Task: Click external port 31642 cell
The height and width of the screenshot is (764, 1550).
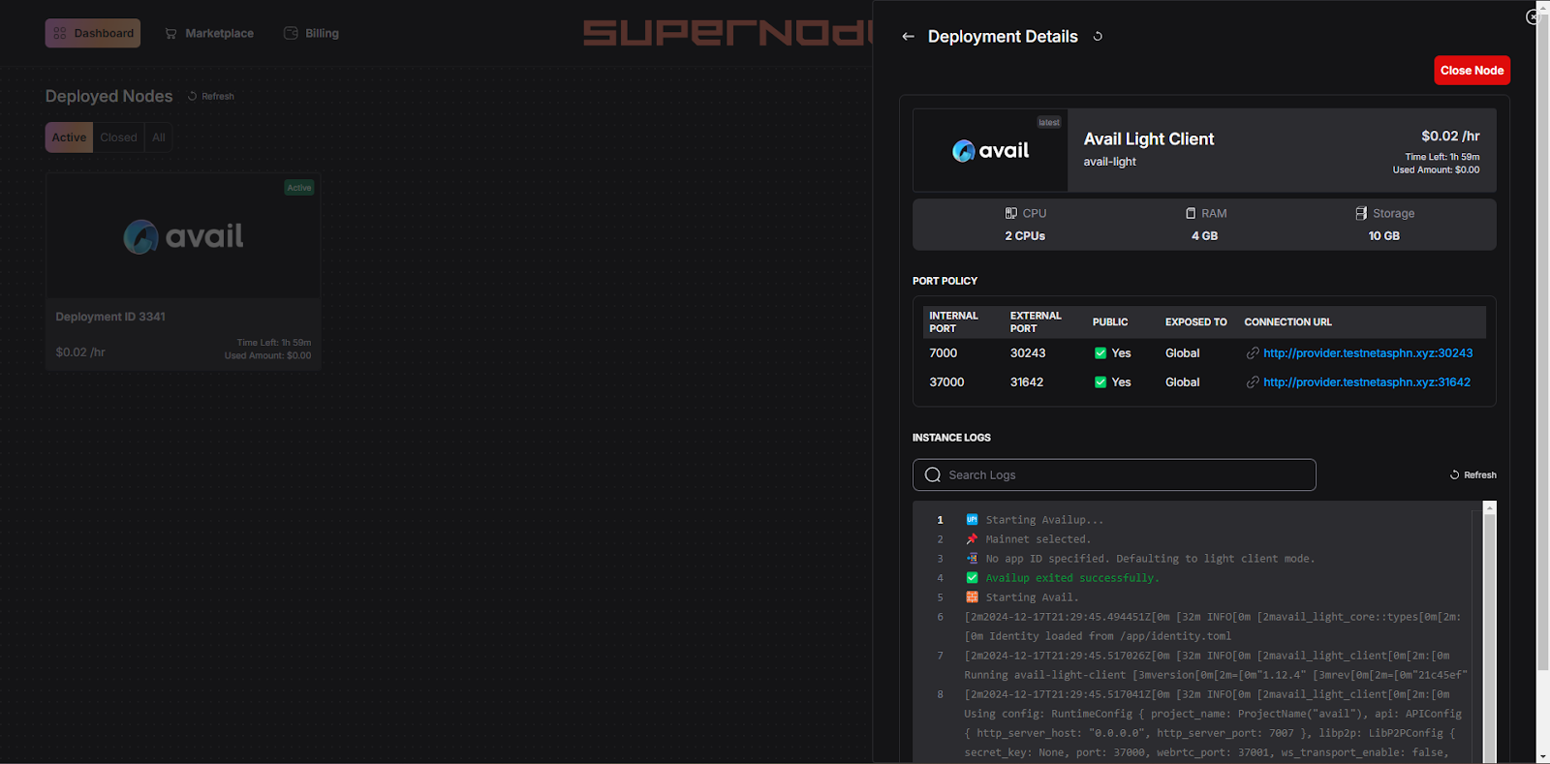Action: [x=1027, y=382]
